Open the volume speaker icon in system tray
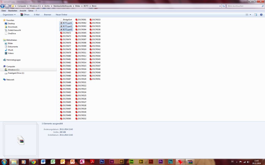Image resolution: width=265 pixels, height=165 pixels. pos(248,162)
